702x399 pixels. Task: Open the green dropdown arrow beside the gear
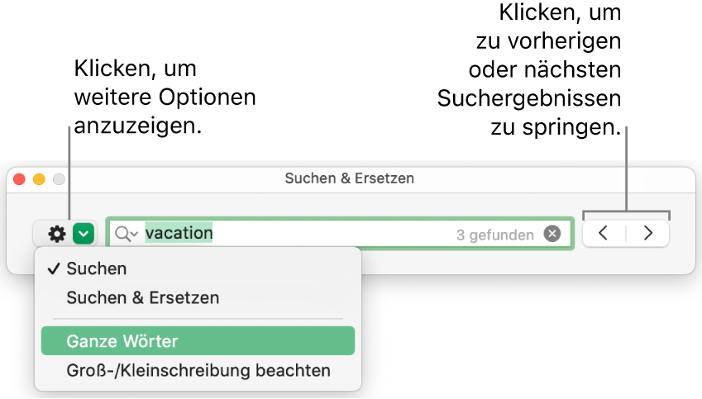point(84,235)
